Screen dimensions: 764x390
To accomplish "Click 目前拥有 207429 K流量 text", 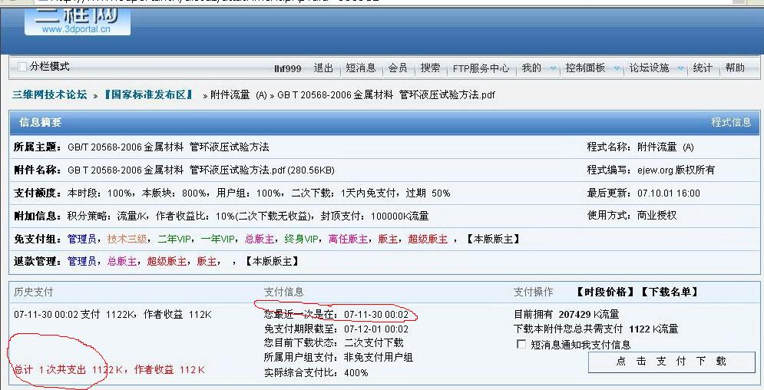I will coord(567,315).
